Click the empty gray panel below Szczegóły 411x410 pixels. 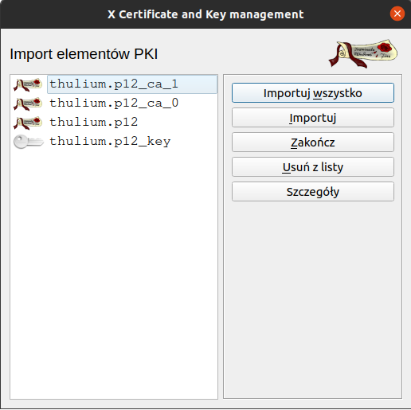[313, 299]
